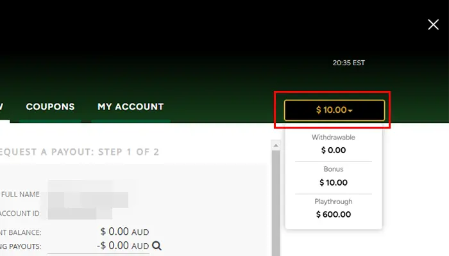Click the Playthrough $600.00 amount
This screenshot has height=256, width=449.
tap(333, 214)
